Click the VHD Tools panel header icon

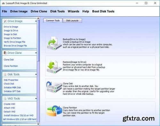(5, 98)
